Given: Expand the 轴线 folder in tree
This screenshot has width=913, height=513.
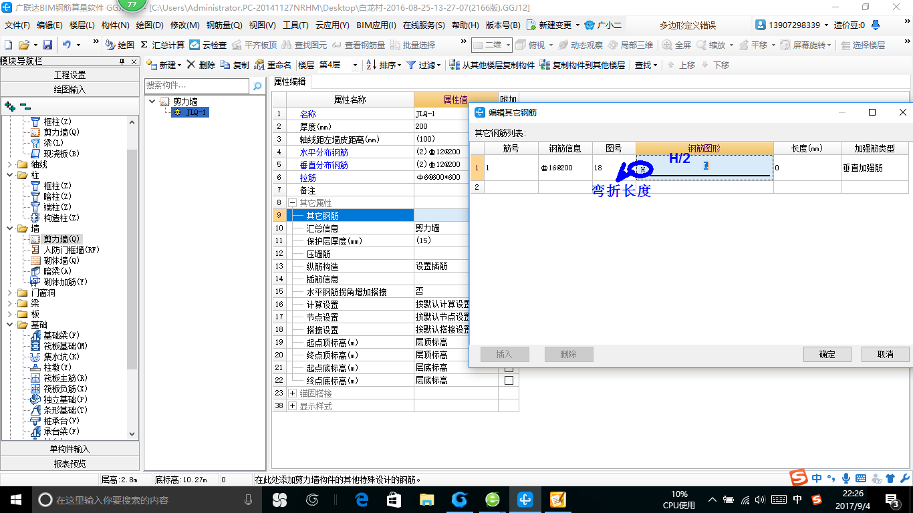Looking at the screenshot, I should pyautogui.click(x=10, y=164).
